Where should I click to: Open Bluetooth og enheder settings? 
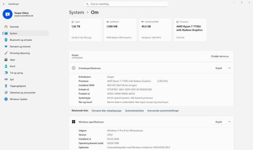tap(21, 40)
